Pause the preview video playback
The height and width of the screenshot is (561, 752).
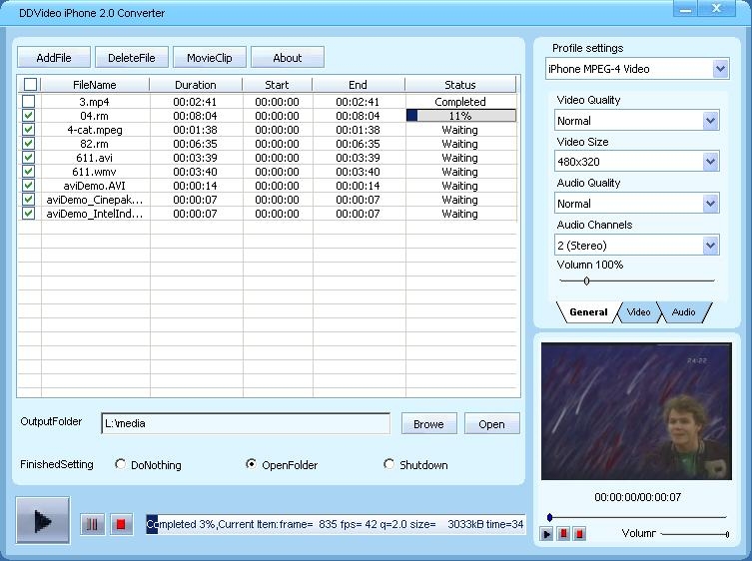pyautogui.click(x=563, y=534)
